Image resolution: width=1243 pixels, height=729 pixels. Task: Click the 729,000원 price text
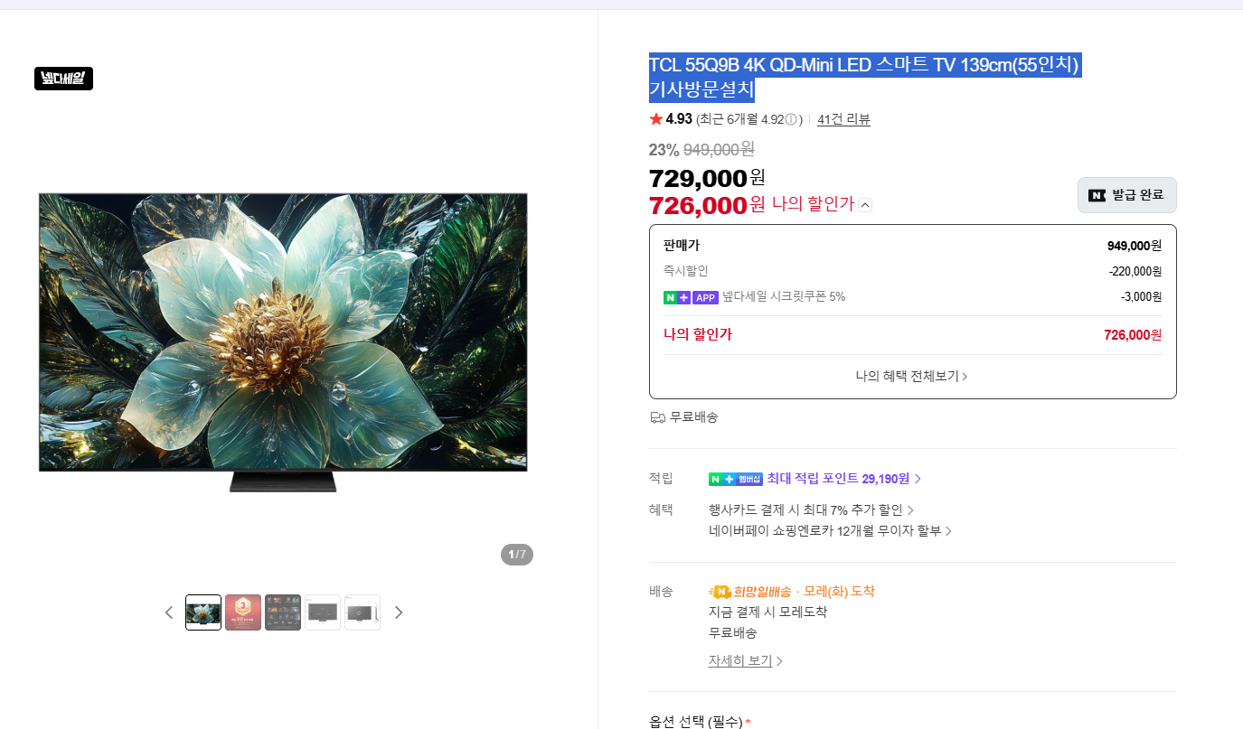tap(707, 178)
